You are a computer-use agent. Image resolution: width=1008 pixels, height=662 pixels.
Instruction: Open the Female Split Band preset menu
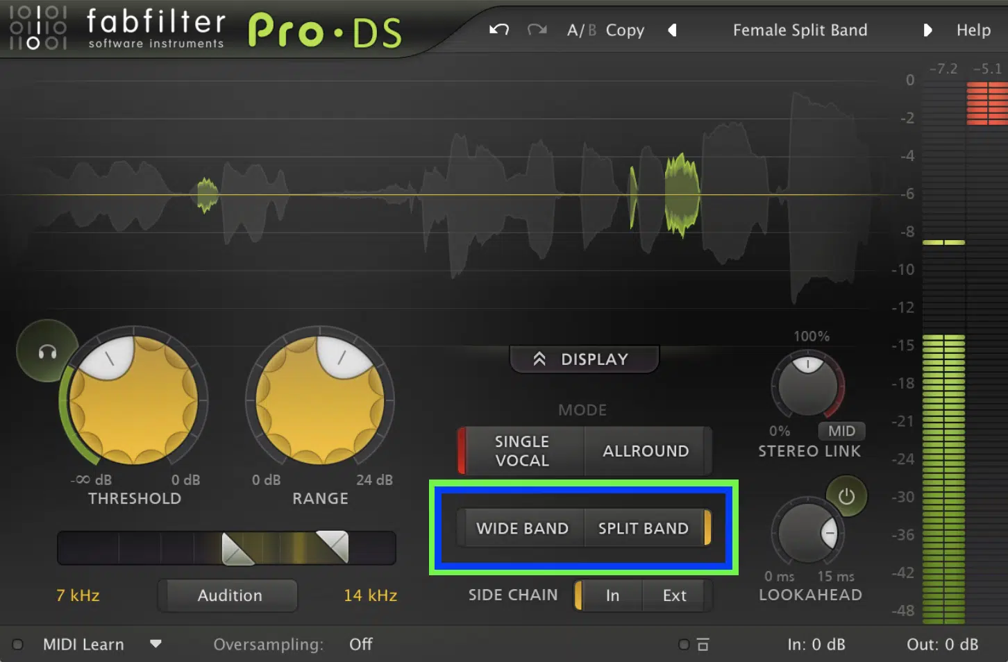(x=800, y=31)
